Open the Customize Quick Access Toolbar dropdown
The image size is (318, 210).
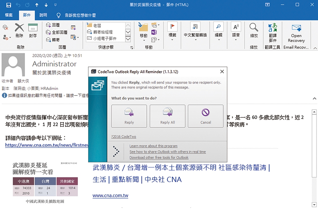[55, 5]
